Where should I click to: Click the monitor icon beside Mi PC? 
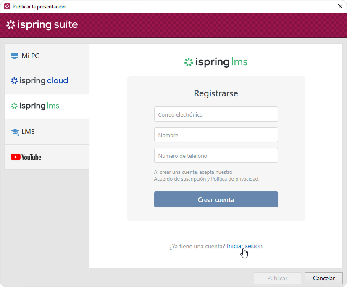click(x=15, y=56)
